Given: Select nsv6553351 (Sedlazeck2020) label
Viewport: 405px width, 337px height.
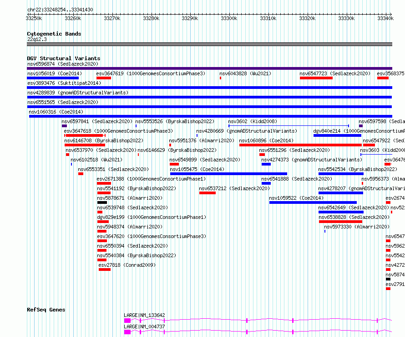Looking at the screenshot, I should (113, 169).
